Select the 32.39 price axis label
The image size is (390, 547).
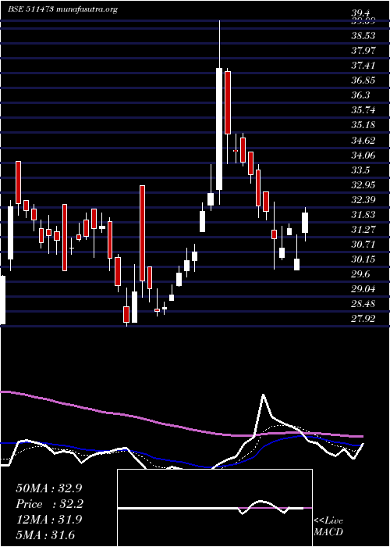tap(363, 199)
